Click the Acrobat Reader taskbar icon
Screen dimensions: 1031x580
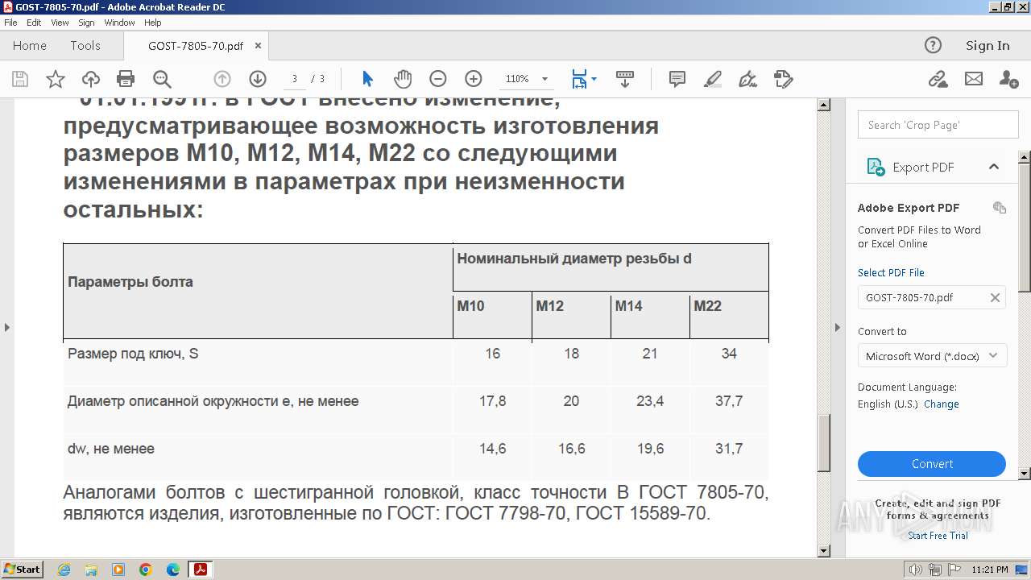pyautogui.click(x=200, y=570)
